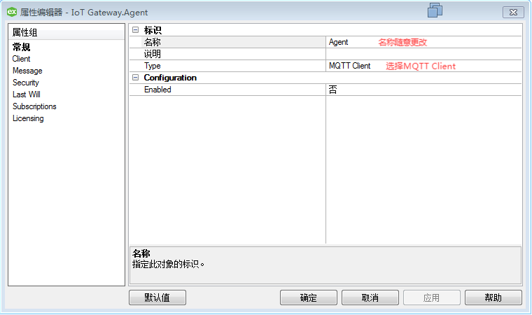
Task: Click the overlapping windows icon in title bar
Action: pyautogui.click(x=435, y=10)
